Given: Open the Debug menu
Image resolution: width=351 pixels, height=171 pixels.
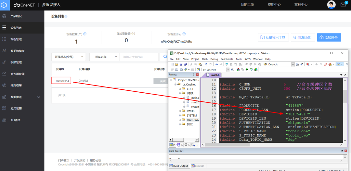Looking at the screenshot, I should [x=214, y=59].
